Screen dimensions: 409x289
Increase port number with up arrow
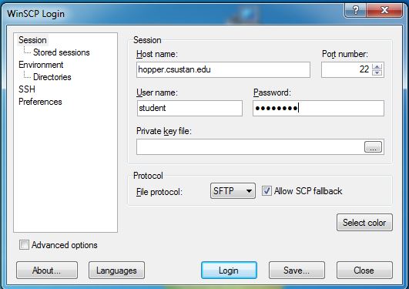pos(377,67)
